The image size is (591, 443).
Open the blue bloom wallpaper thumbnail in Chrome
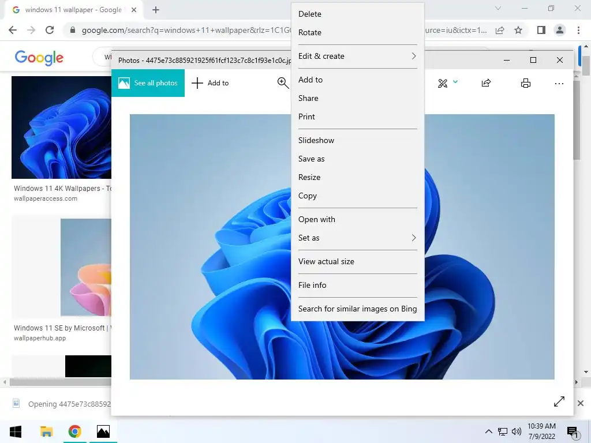(61, 127)
